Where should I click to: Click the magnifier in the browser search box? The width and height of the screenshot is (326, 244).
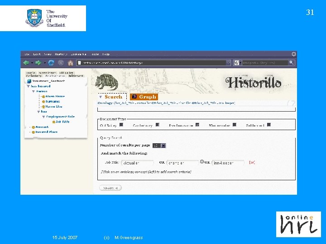tap(291, 63)
